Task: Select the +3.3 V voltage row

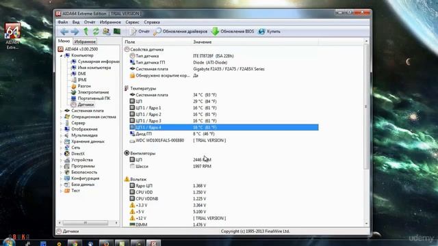Action: pos(224,205)
